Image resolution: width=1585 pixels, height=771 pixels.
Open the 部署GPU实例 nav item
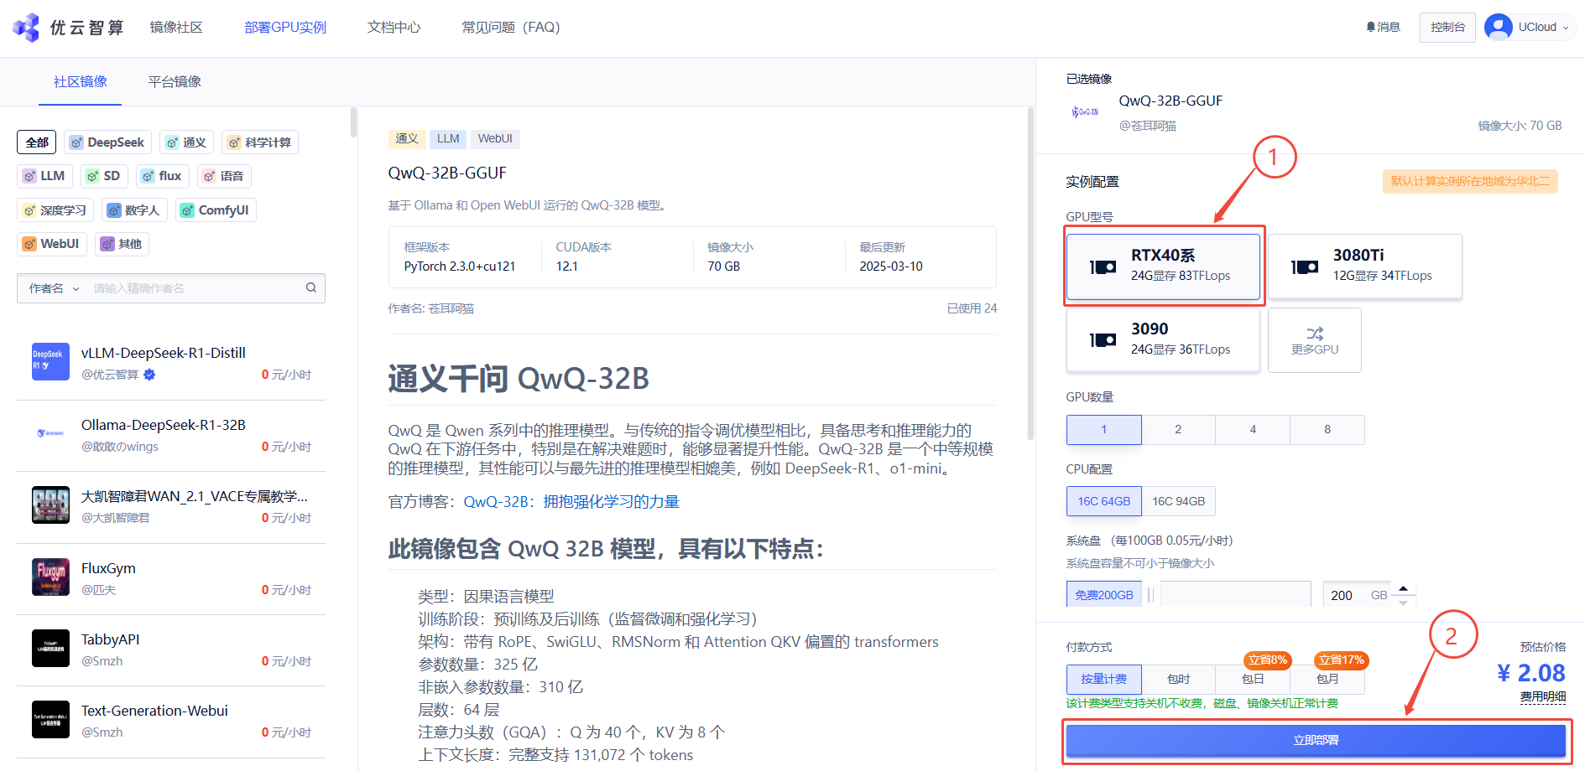click(x=285, y=28)
